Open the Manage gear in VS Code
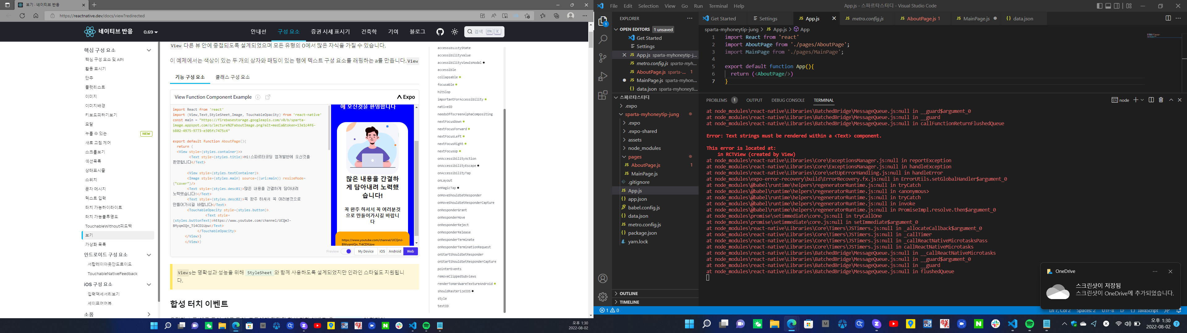The height and width of the screenshot is (333, 1187). [603, 297]
